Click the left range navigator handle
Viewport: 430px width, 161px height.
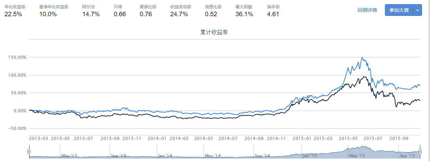pyautogui.click(x=29, y=151)
